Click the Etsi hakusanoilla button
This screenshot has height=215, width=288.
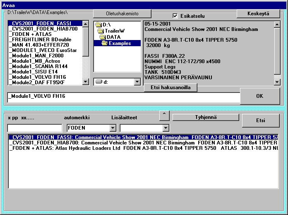tap(170, 87)
